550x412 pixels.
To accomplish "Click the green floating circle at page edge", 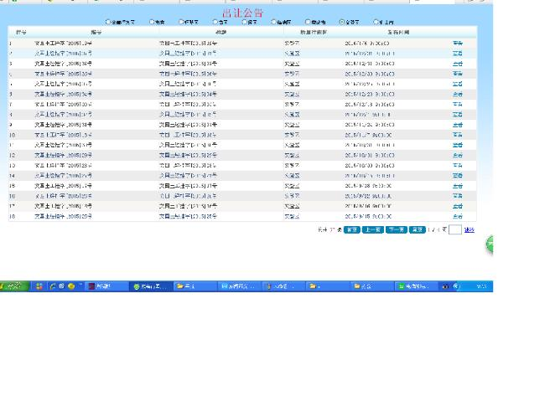I will pos(490,245).
